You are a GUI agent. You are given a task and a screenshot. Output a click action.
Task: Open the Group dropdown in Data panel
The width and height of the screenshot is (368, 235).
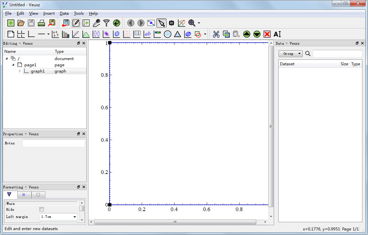(290, 53)
